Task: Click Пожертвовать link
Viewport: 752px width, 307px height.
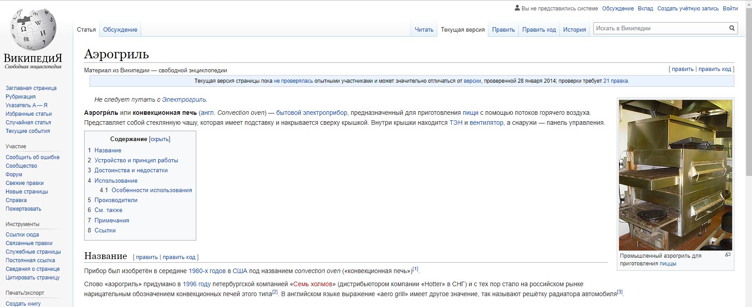Action: coord(24,209)
